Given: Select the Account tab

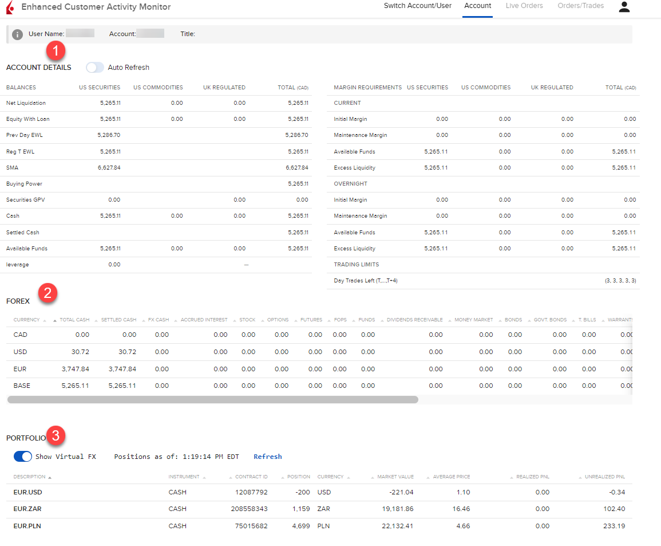Looking at the screenshot, I should click(x=478, y=6).
